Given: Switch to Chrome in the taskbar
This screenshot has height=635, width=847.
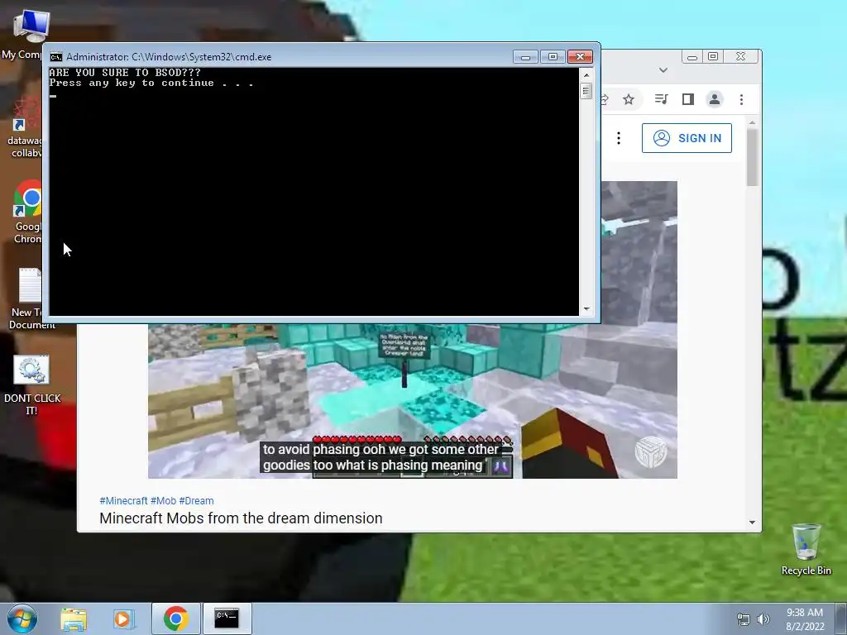Looking at the screenshot, I should [176, 618].
